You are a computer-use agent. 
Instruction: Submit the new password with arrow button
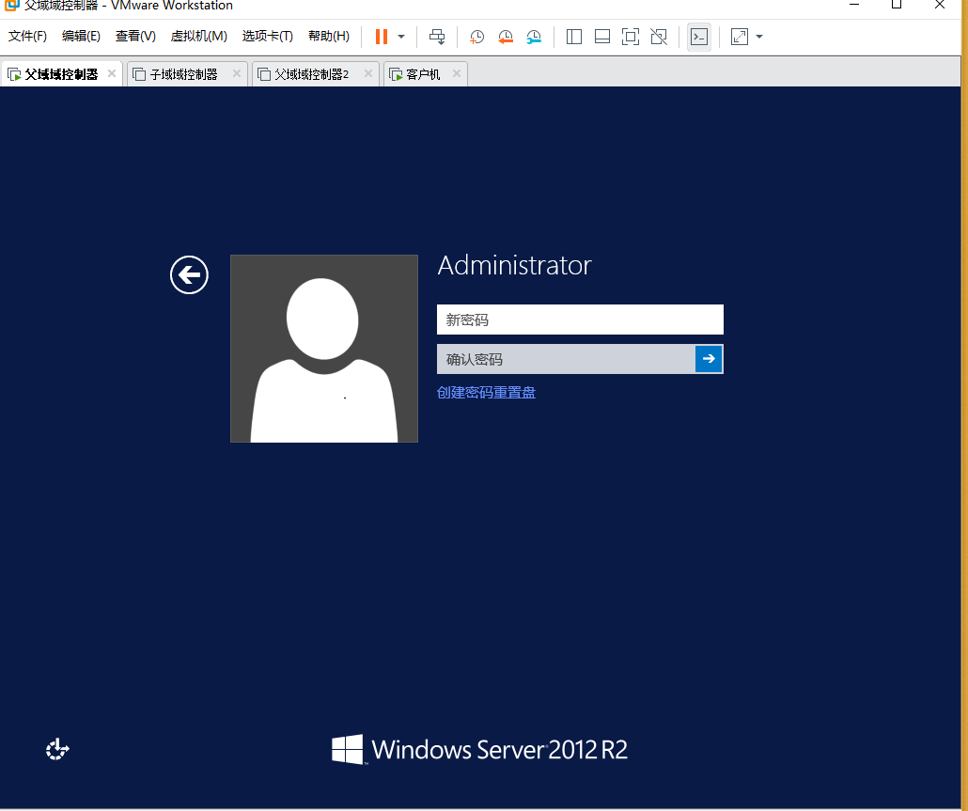click(x=709, y=359)
